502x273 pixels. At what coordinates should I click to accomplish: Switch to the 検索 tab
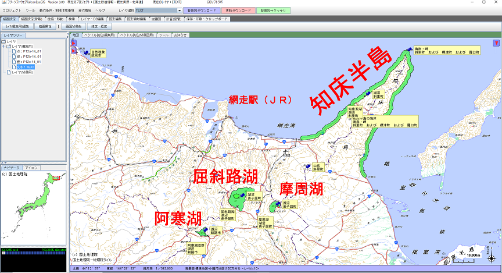(x=71, y=19)
